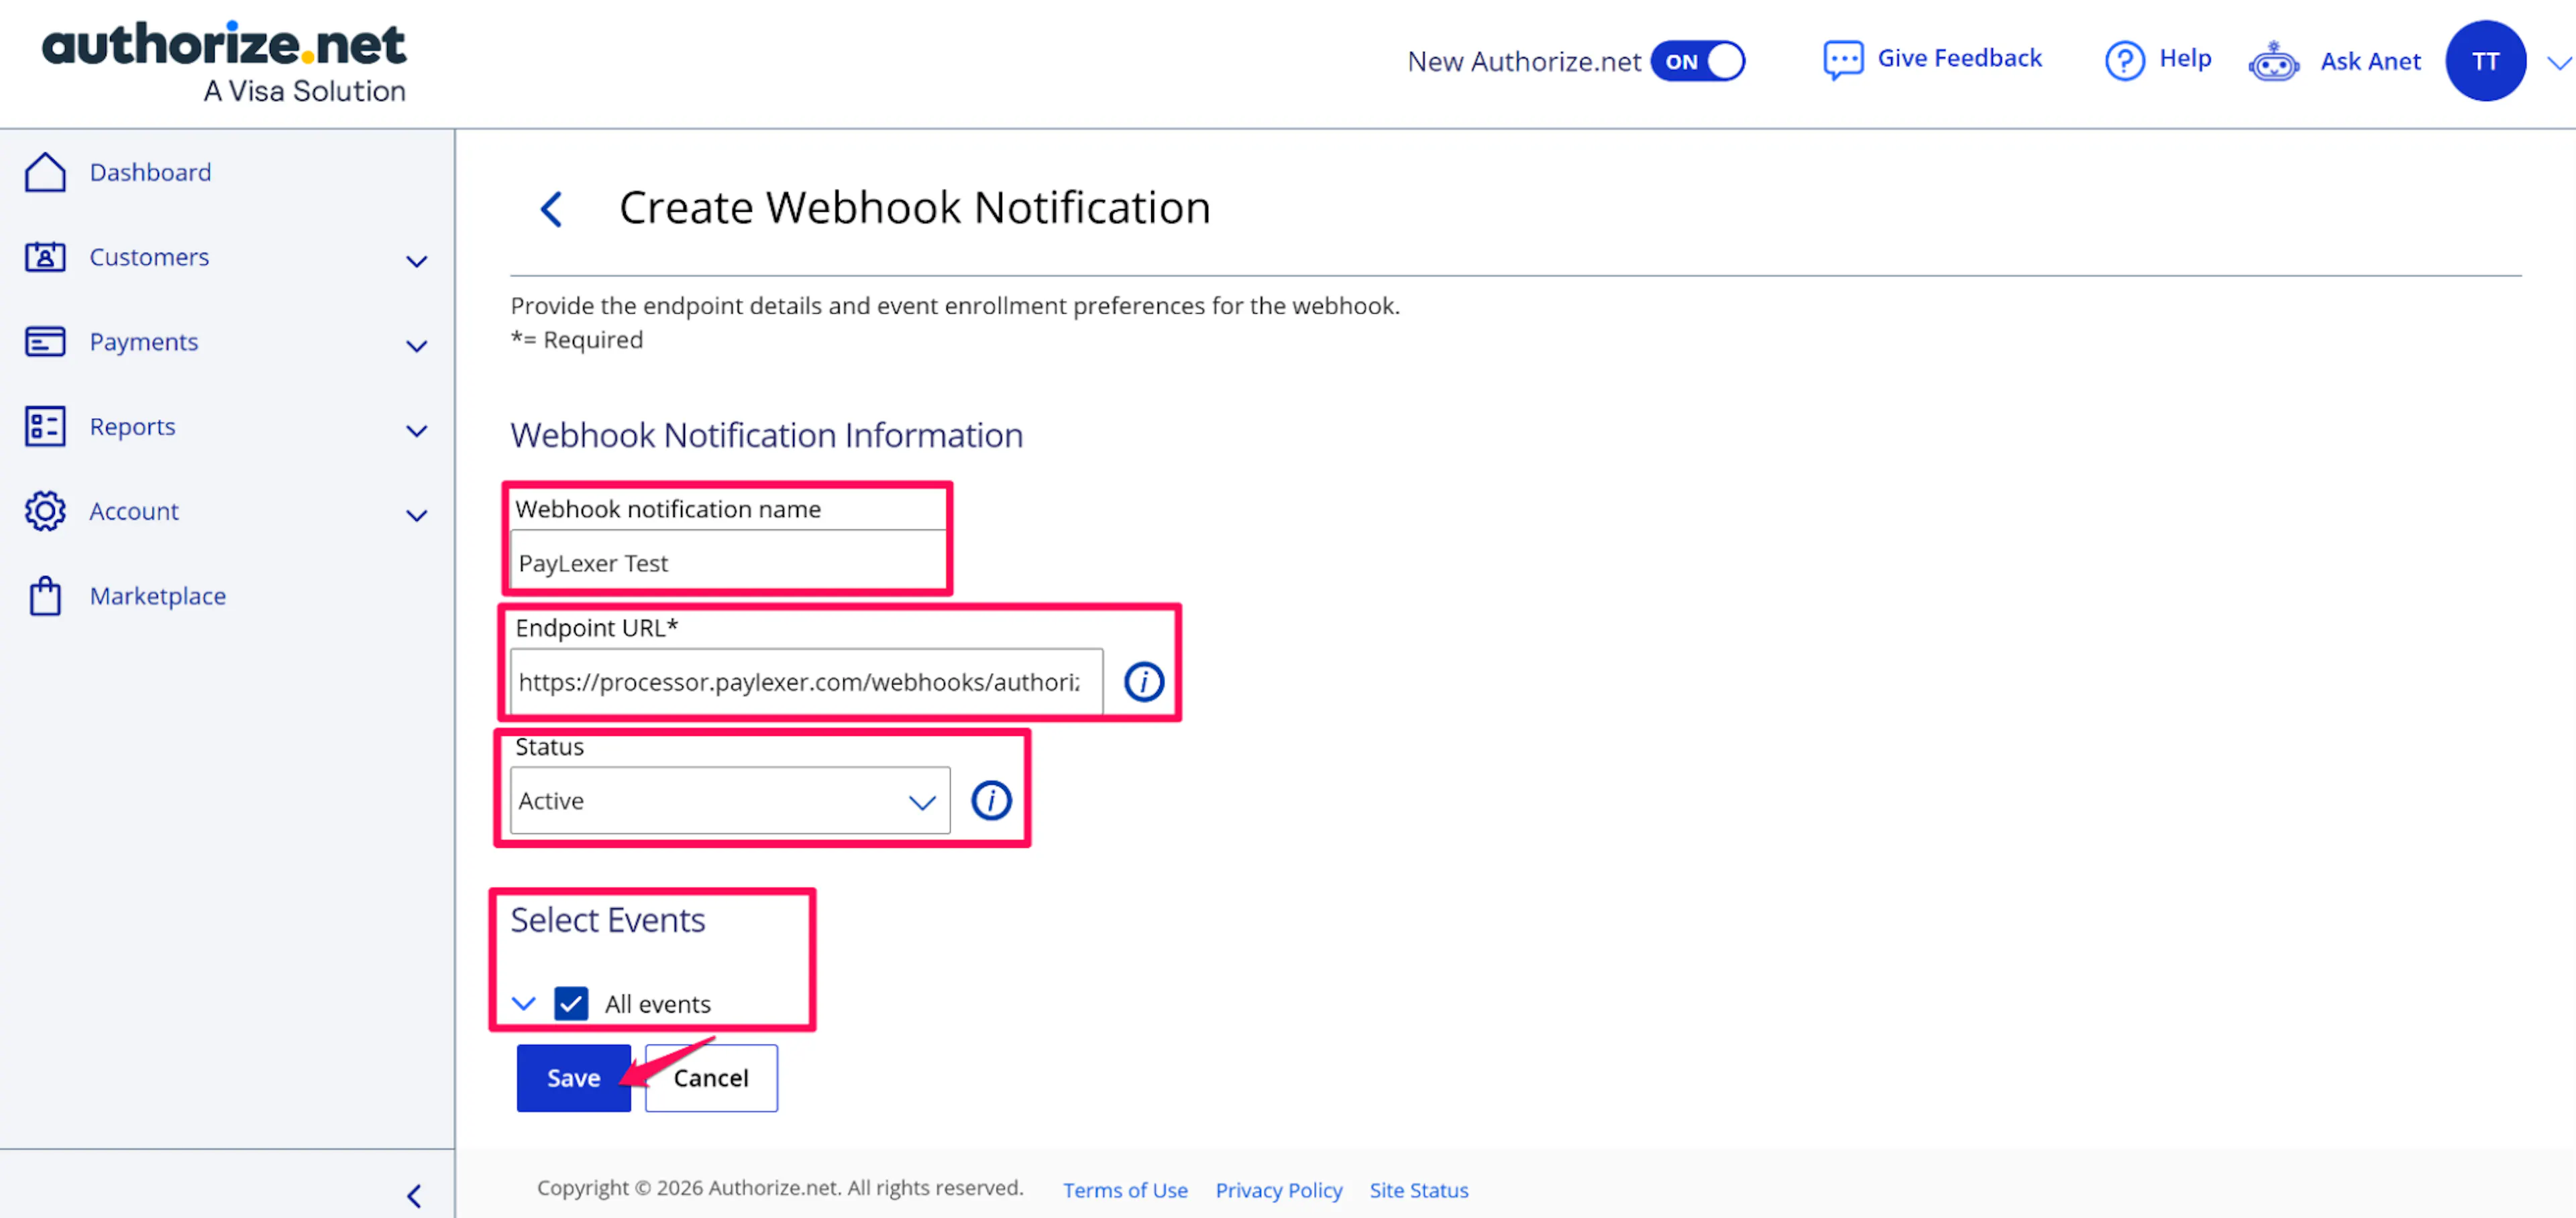Expand the Customers menu chevron
The height and width of the screenshot is (1218, 2576).
tap(416, 262)
